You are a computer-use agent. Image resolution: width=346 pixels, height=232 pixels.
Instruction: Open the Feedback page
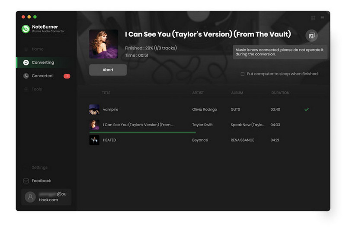click(x=41, y=181)
